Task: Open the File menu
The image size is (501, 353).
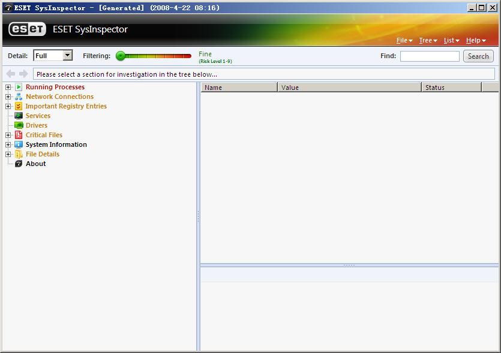Action: point(404,41)
